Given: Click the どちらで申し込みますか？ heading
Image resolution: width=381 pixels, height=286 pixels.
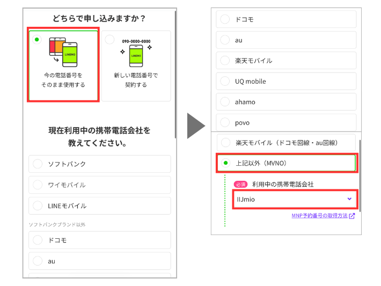Looking at the screenshot, I should (x=99, y=18).
